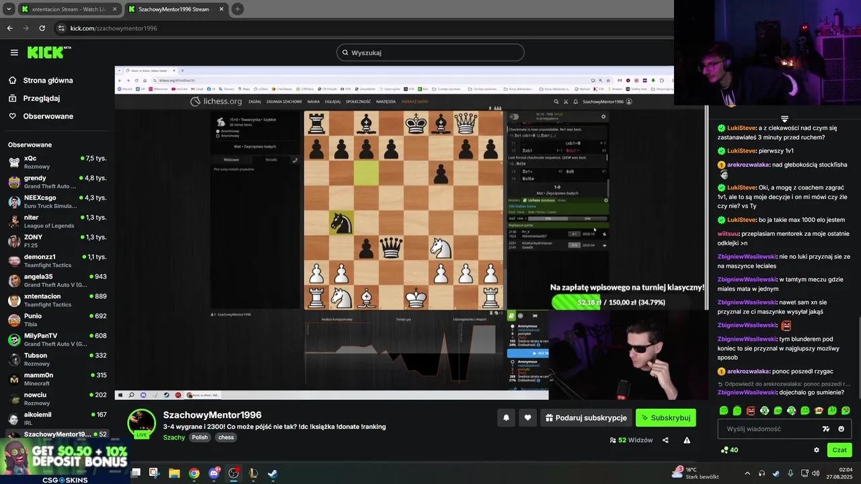
Task: Open chat settings gear
Action: 817,450
